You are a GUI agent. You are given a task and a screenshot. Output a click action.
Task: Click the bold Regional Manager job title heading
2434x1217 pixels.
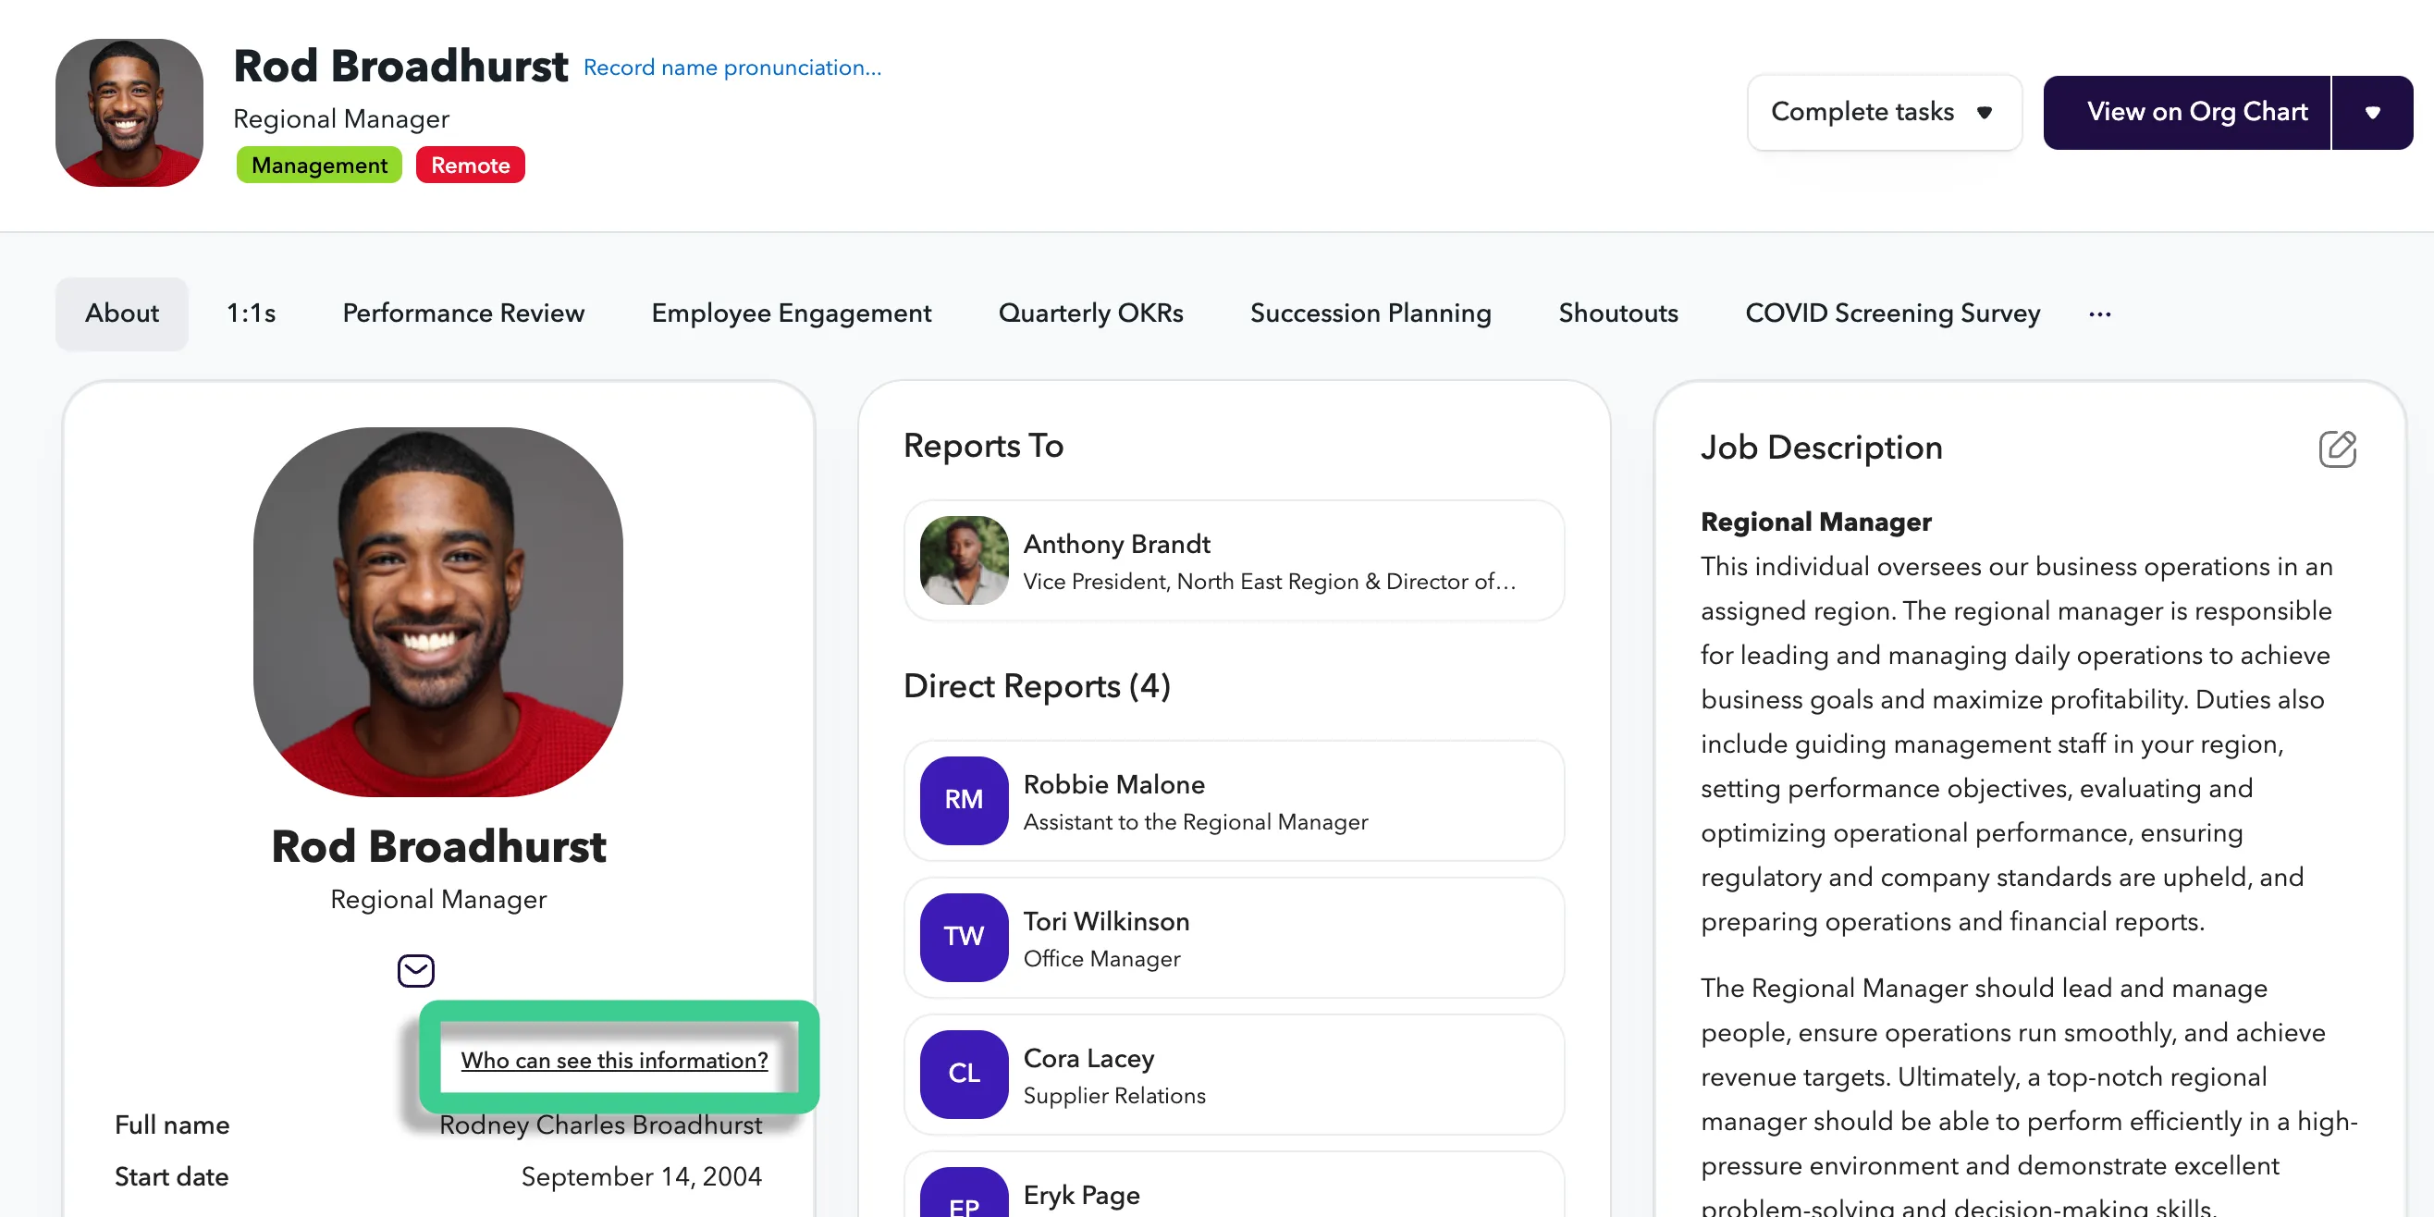(x=1816, y=522)
